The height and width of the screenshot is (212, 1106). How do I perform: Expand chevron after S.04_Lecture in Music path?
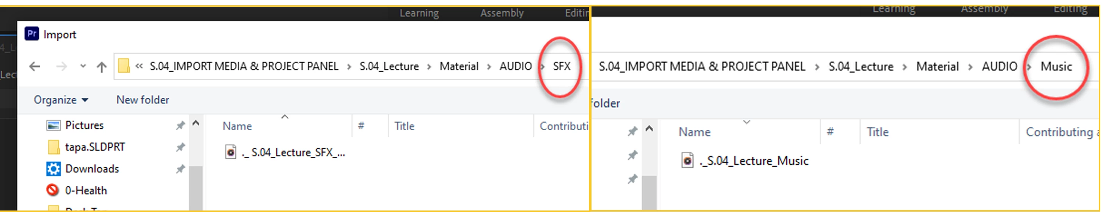click(x=905, y=67)
